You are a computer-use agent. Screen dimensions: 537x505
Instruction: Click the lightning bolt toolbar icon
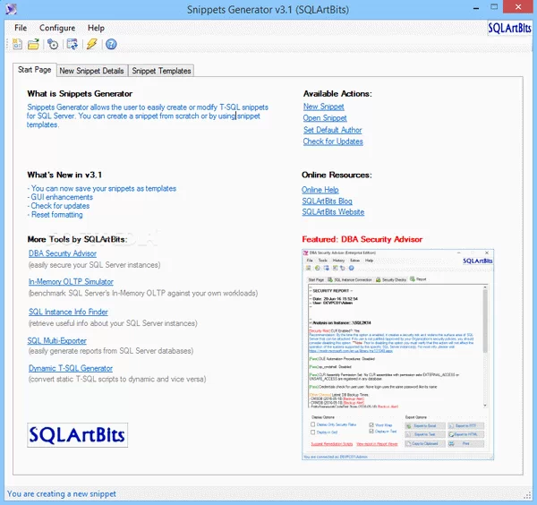(x=91, y=44)
